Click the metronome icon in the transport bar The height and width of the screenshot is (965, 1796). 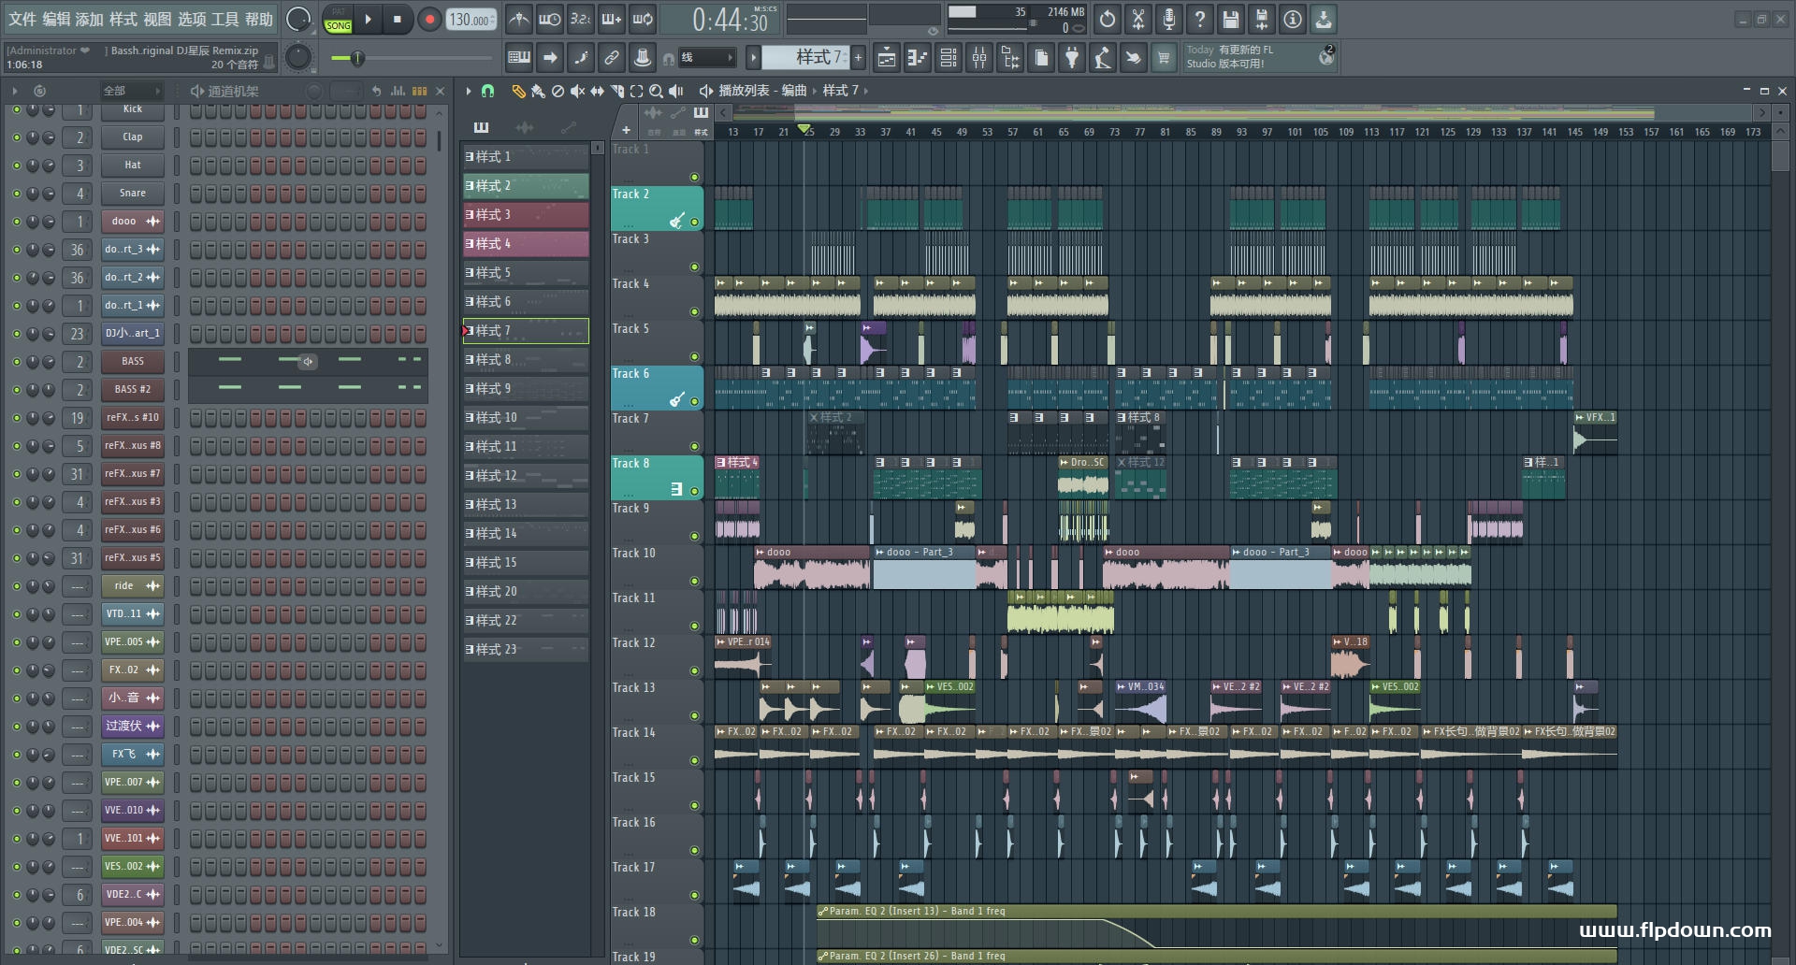point(518,20)
